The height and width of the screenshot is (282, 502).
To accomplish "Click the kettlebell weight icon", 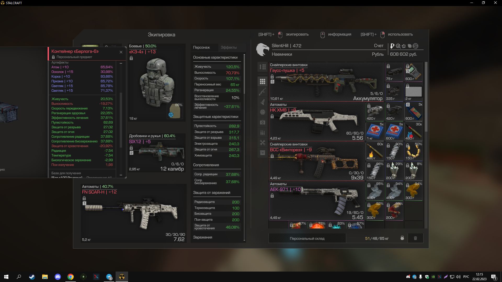I will click(402, 238).
